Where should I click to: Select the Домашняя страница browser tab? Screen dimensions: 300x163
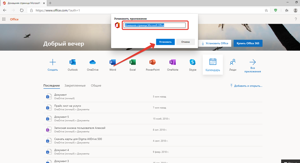pyautogui.click(x=24, y=3)
